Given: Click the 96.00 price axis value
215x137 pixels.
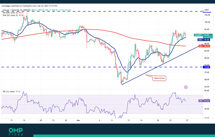Looking at the screenshot, I should (x=207, y=29).
